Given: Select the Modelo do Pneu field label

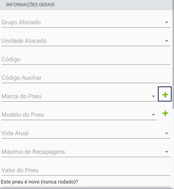Looking at the screenshot, I should point(23,115).
